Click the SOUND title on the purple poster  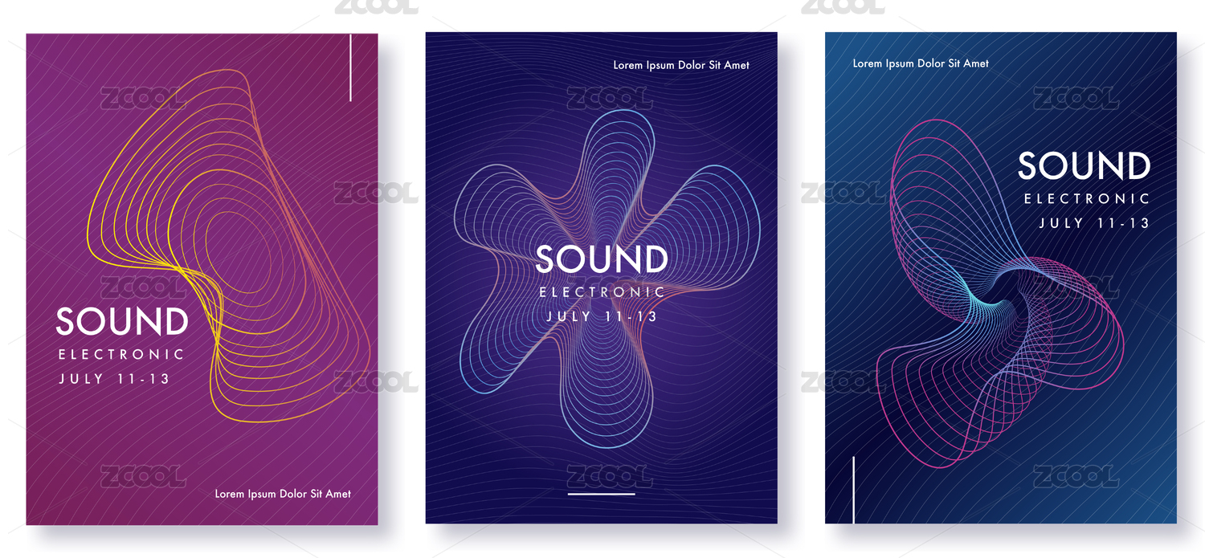(x=122, y=322)
